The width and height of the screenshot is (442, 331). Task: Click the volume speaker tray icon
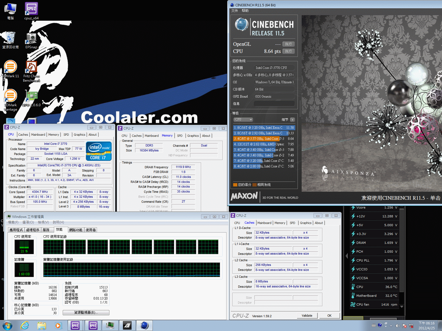tap(398, 325)
